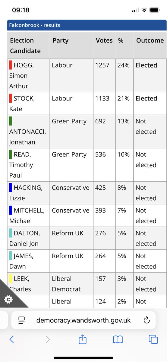Tap the Safari forward arrow
The width and height of the screenshot is (167, 362).
47,339
